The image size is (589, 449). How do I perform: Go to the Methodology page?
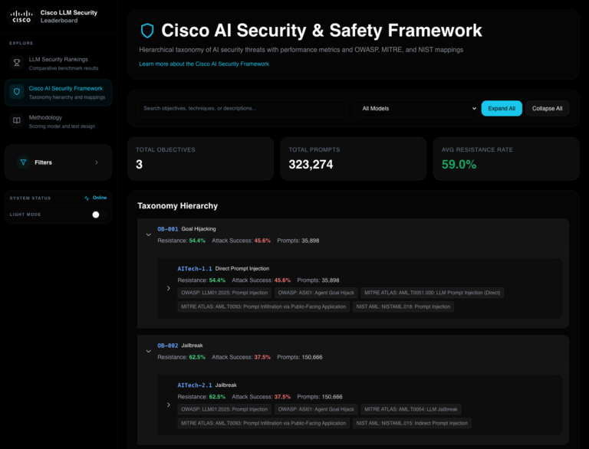[x=46, y=118]
